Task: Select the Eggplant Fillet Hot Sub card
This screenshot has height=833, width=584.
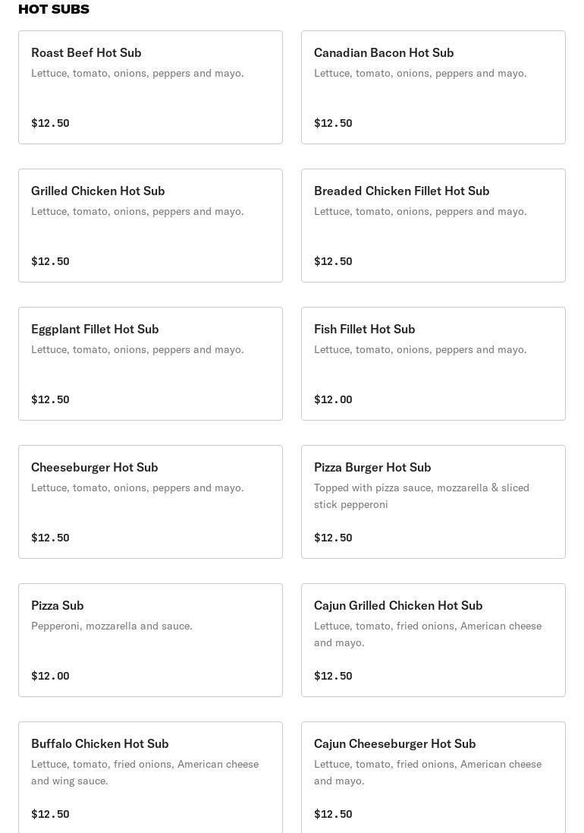Action: [x=150, y=364]
